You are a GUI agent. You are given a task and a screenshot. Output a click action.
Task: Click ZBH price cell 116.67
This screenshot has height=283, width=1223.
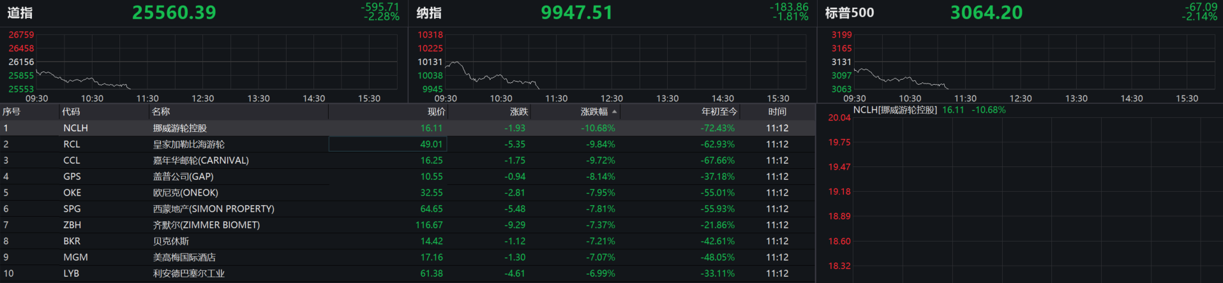[x=429, y=225]
